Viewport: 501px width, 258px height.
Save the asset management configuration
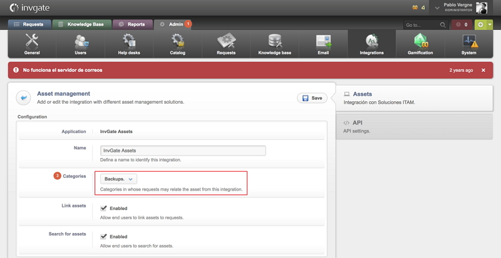click(312, 98)
